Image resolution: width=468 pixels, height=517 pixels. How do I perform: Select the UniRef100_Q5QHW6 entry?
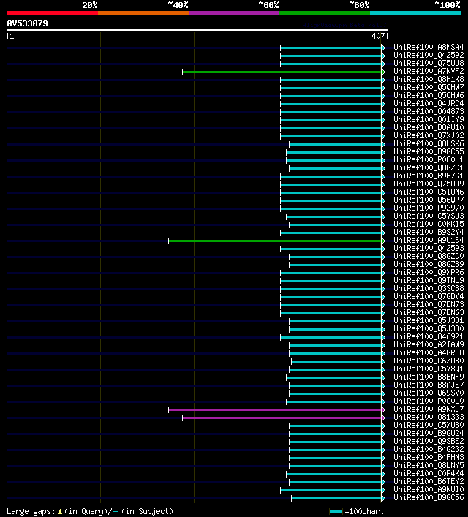click(x=429, y=95)
